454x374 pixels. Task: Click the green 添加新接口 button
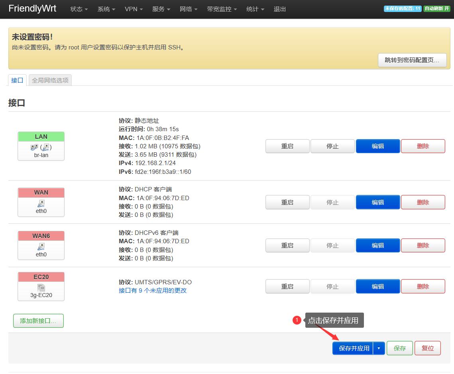(38, 321)
